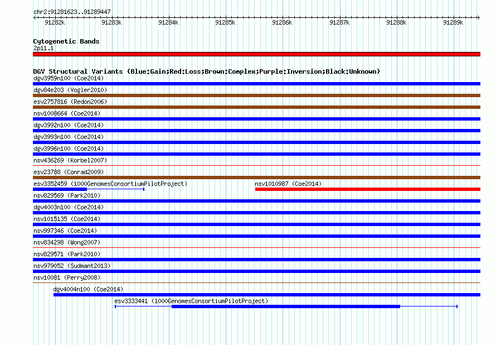Image resolution: width=496 pixels, height=345 pixels.
Task: Click the right arrow on the ruler
Action: pyautogui.click(x=479, y=17)
